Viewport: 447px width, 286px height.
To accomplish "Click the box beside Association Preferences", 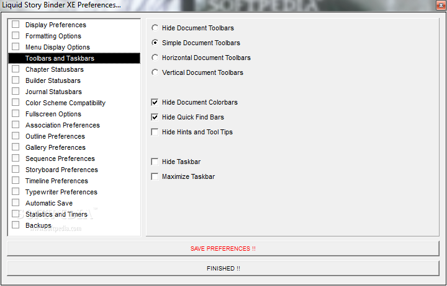I will click(x=16, y=124).
